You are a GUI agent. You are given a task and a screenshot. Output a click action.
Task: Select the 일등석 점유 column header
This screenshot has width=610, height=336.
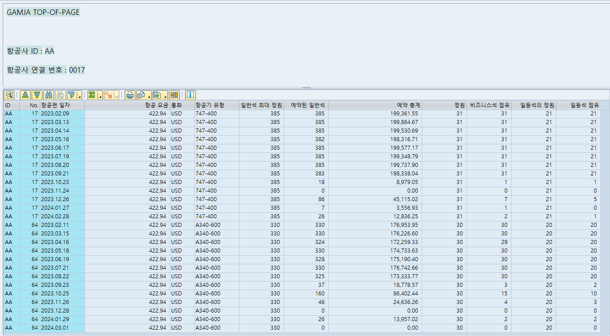(x=578, y=105)
